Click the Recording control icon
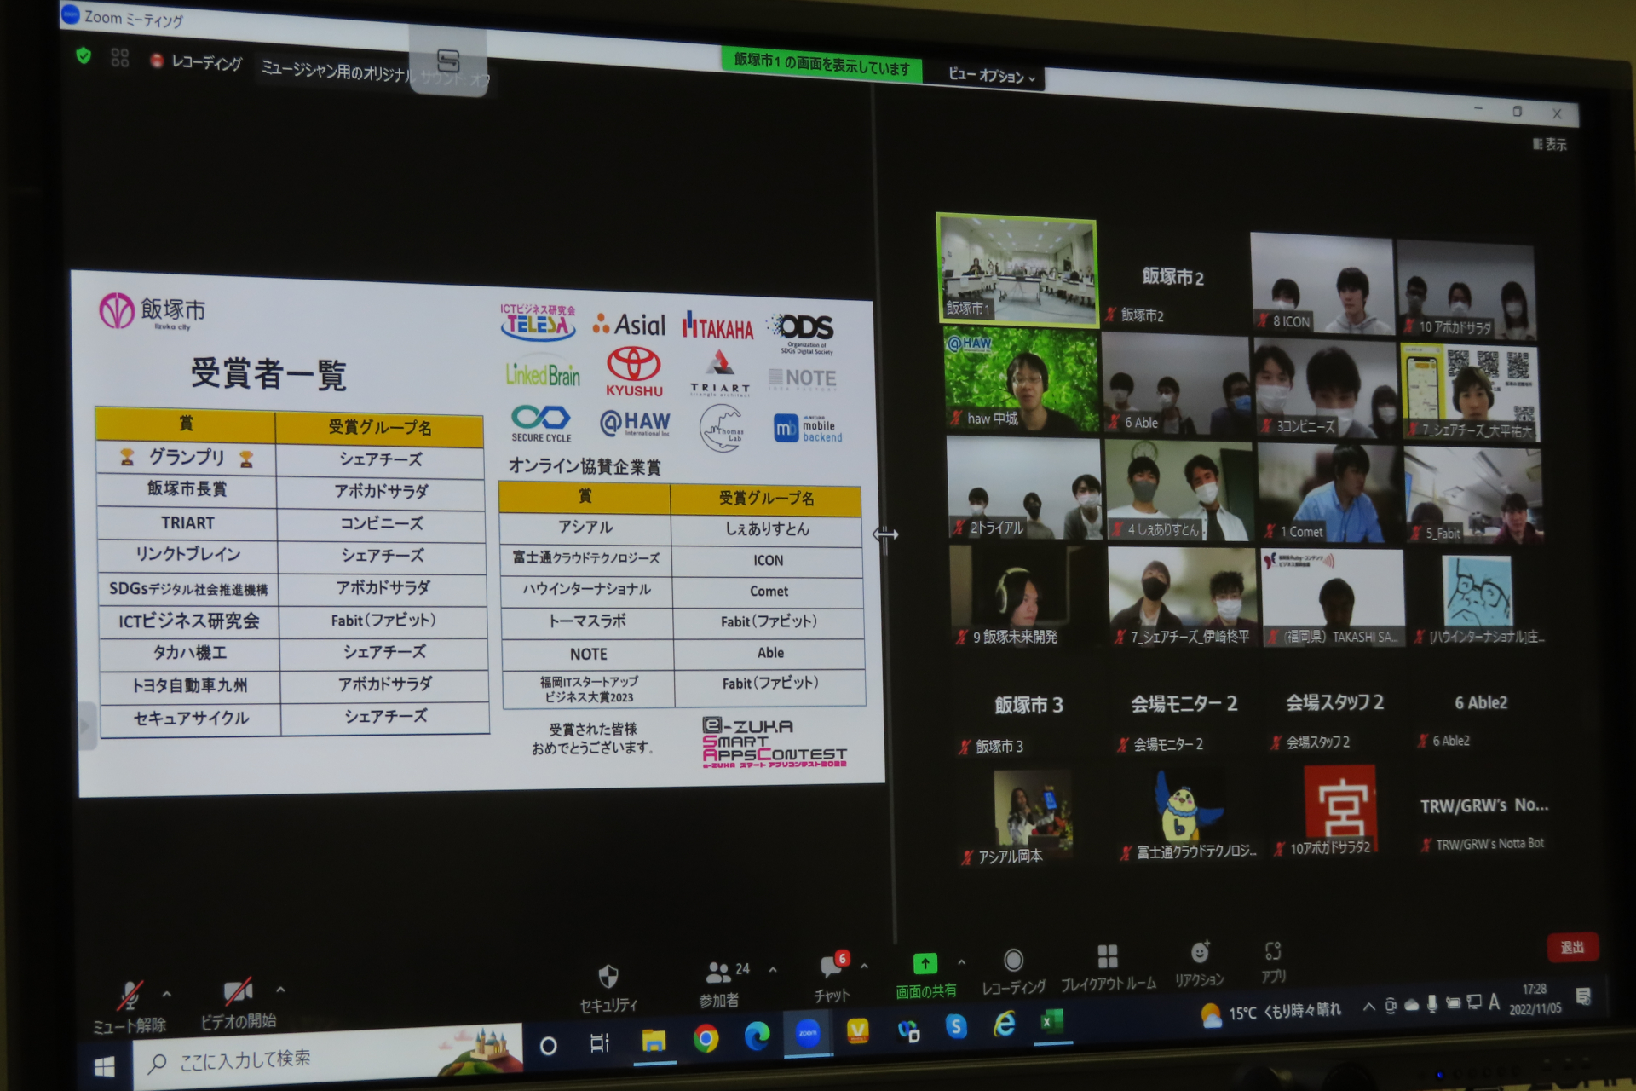Screen dimensions: 1636x1091 click(1013, 961)
